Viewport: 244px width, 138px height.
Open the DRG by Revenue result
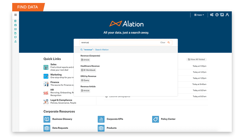[x=88, y=76]
